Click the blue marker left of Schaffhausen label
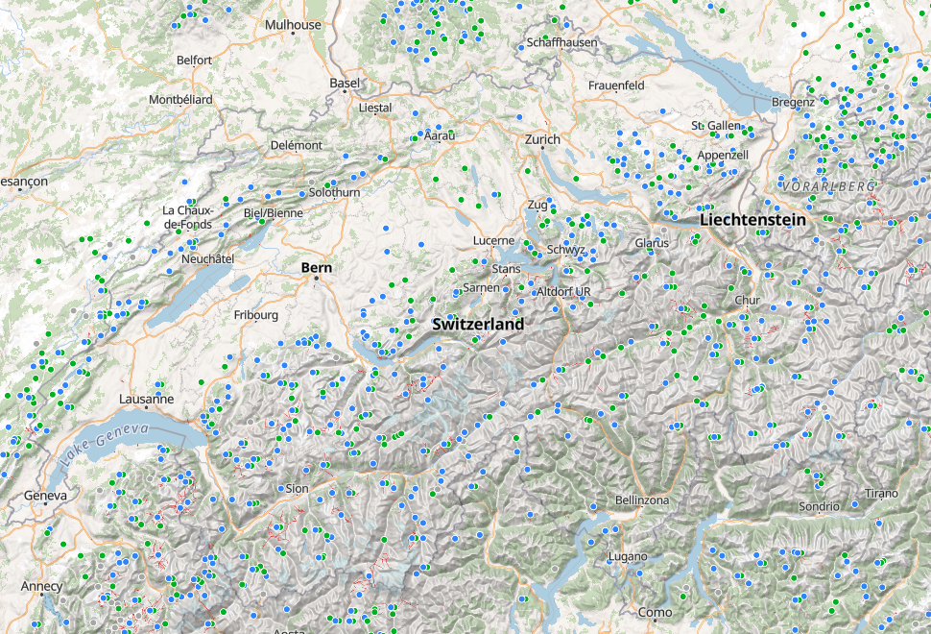Image resolution: width=931 pixels, height=634 pixels. tap(521, 46)
